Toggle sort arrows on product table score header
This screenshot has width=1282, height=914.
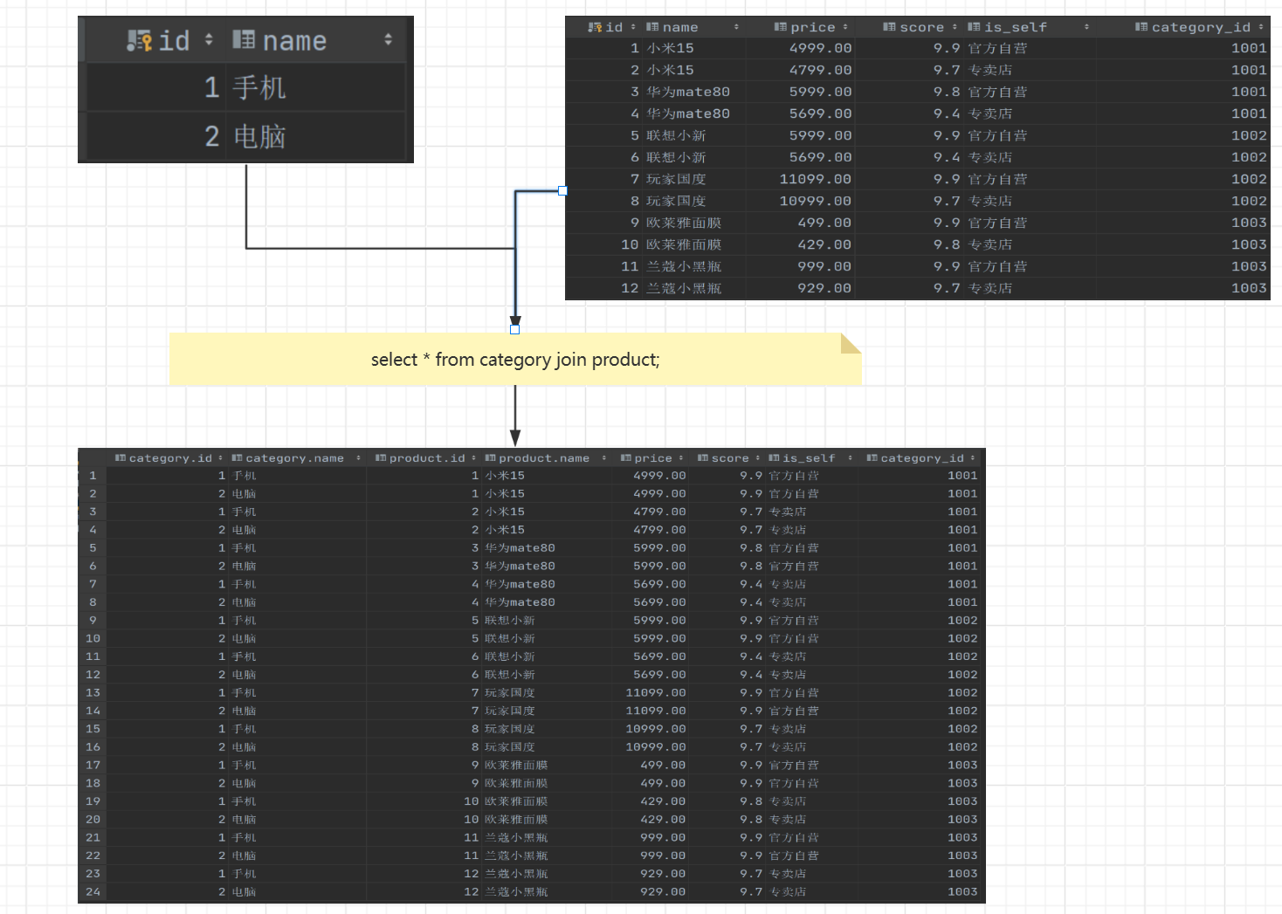pos(954,27)
